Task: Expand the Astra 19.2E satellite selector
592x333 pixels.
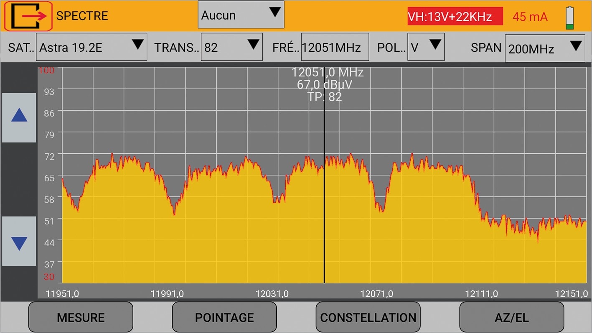Action: [91, 47]
